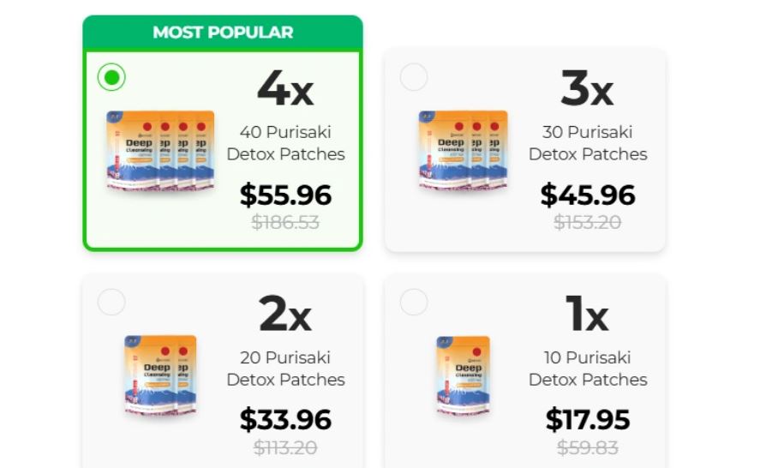Click the $17.95 price

(x=588, y=420)
